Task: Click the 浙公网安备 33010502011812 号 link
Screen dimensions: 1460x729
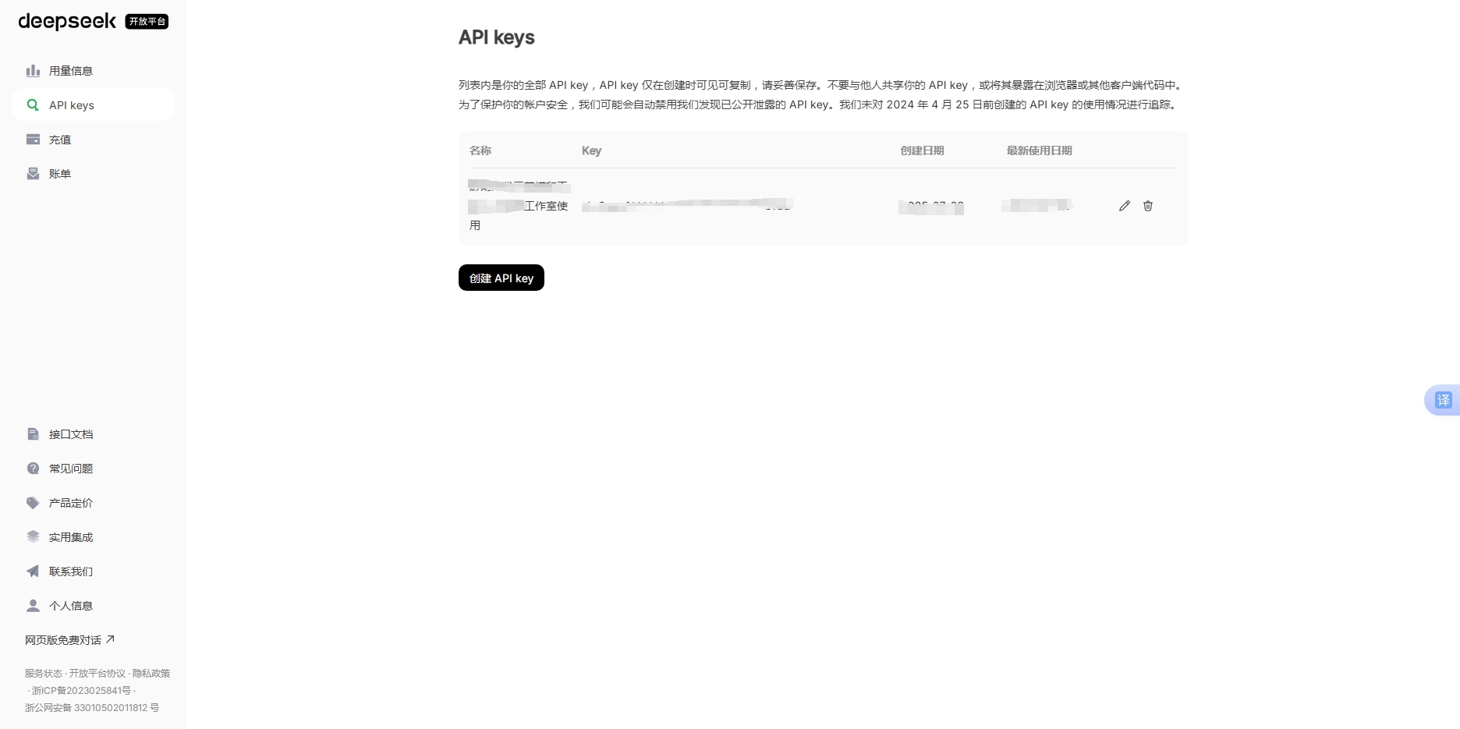Action: pos(92,708)
